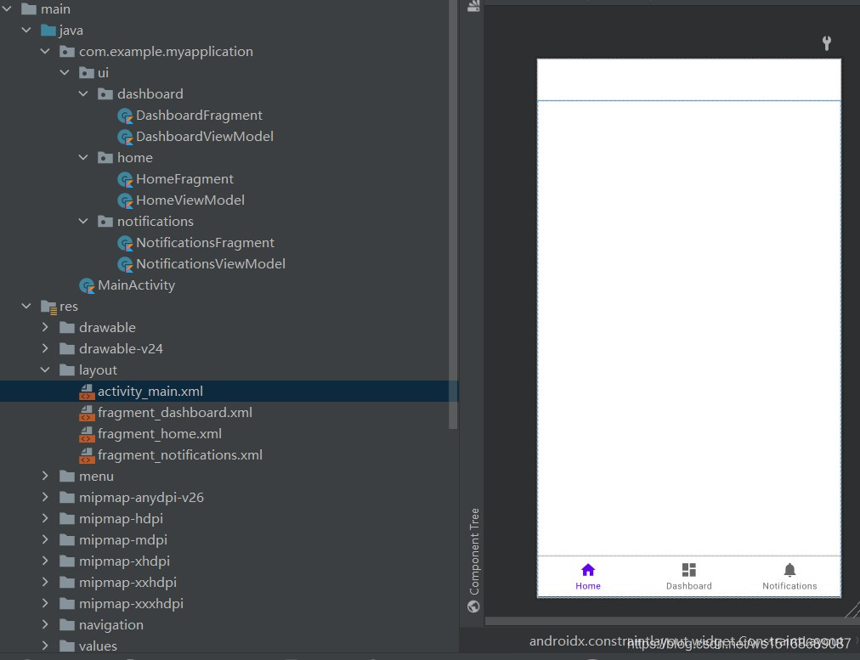Collapse the res folder chevron
This screenshot has width=860, height=660.
(26, 306)
